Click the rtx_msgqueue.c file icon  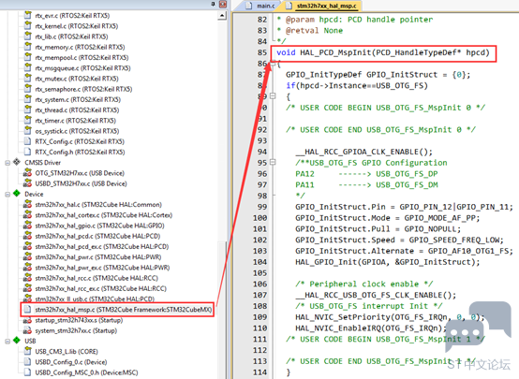click(28, 67)
